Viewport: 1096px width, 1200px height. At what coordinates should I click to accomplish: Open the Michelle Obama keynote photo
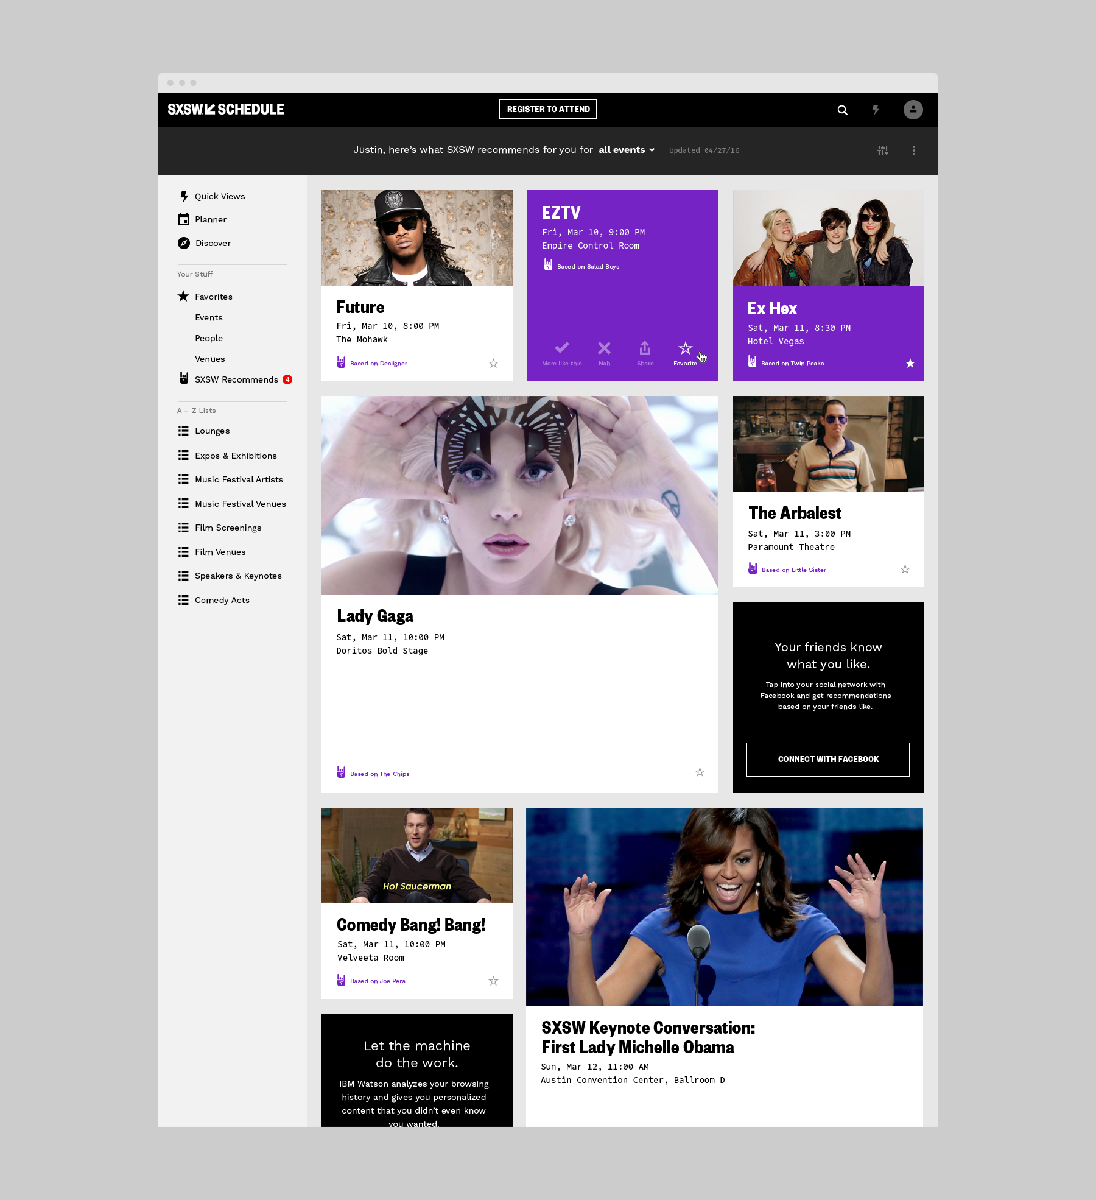725,907
